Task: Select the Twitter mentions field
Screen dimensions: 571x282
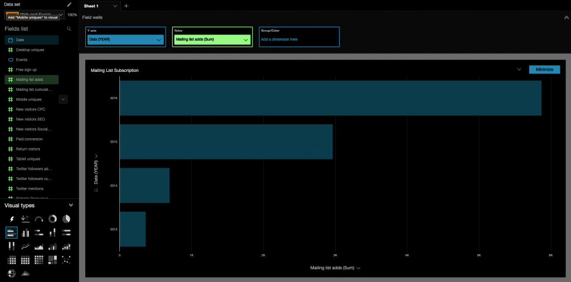Action: [30, 188]
